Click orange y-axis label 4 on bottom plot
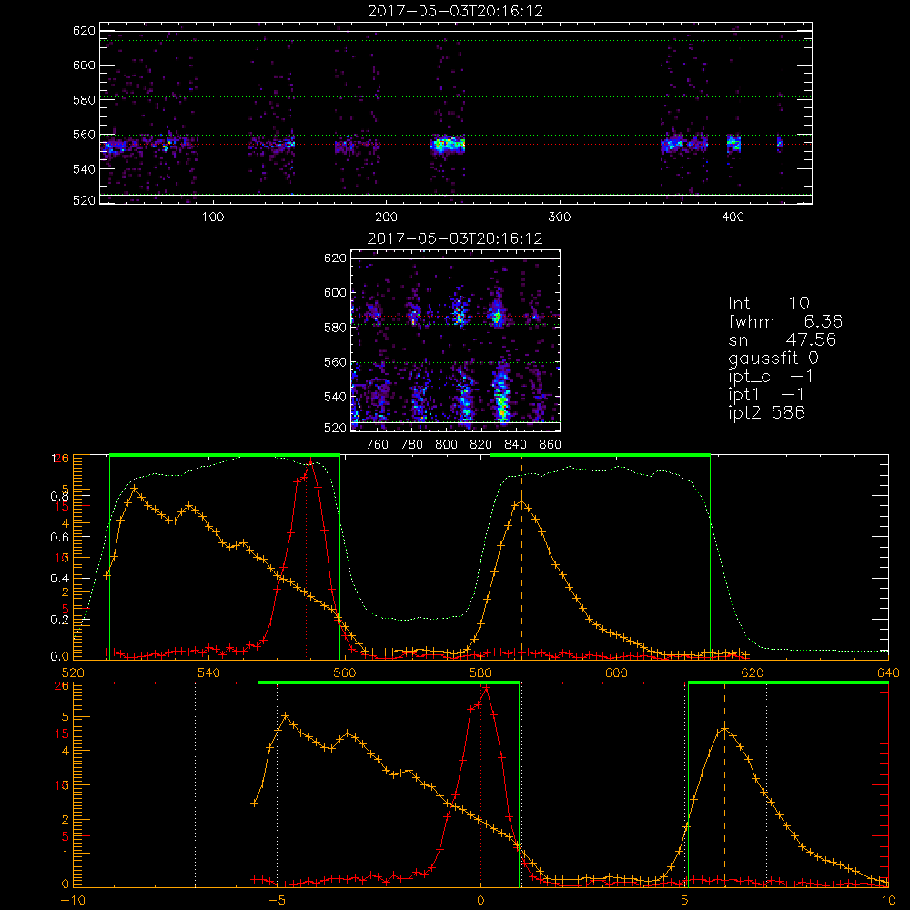 [65, 751]
